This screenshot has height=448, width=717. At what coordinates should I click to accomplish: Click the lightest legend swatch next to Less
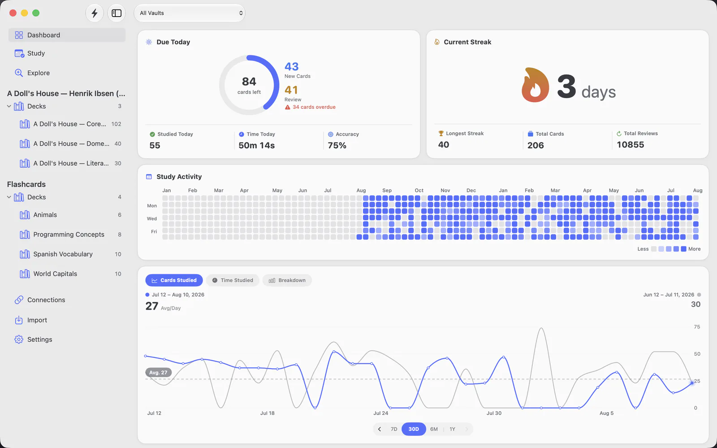pos(654,249)
